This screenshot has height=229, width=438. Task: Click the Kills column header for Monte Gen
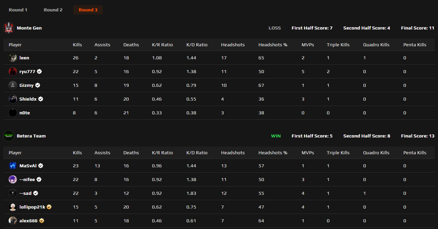pyautogui.click(x=77, y=45)
